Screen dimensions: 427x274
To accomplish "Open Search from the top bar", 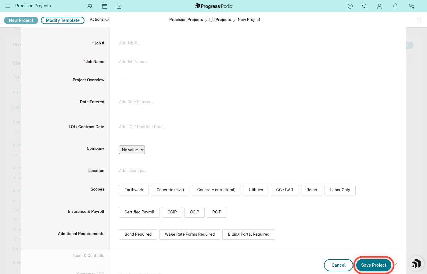I will (365, 6).
